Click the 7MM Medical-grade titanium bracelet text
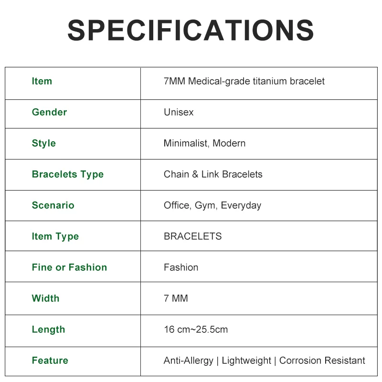The height and width of the screenshot is (382, 382). click(x=244, y=81)
